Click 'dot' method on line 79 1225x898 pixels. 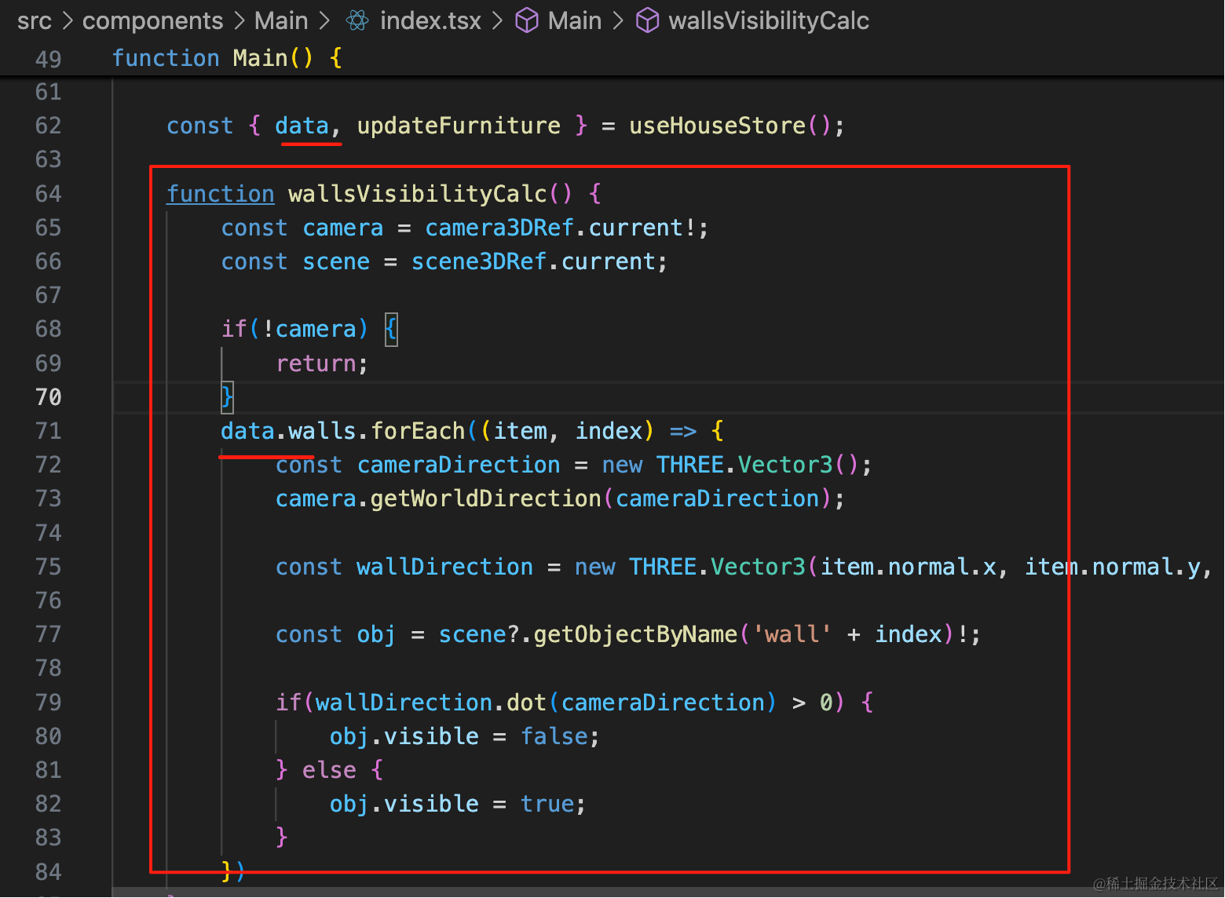pos(527,703)
